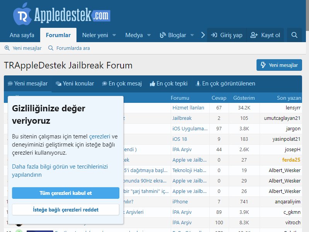Click the Kayıt ol user-plus icon
The image size is (309, 232).
(x=254, y=35)
